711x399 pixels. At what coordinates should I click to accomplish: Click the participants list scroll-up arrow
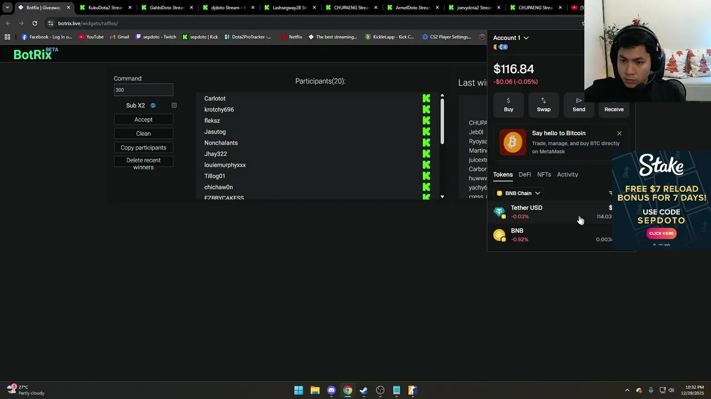(442, 95)
